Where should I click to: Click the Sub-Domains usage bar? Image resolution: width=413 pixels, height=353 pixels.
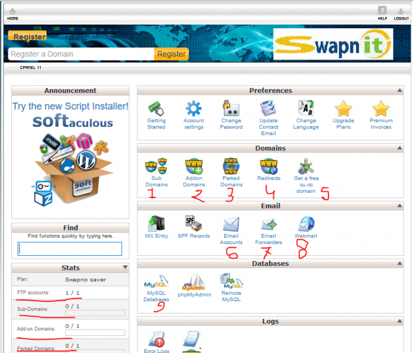click(95, 313)
